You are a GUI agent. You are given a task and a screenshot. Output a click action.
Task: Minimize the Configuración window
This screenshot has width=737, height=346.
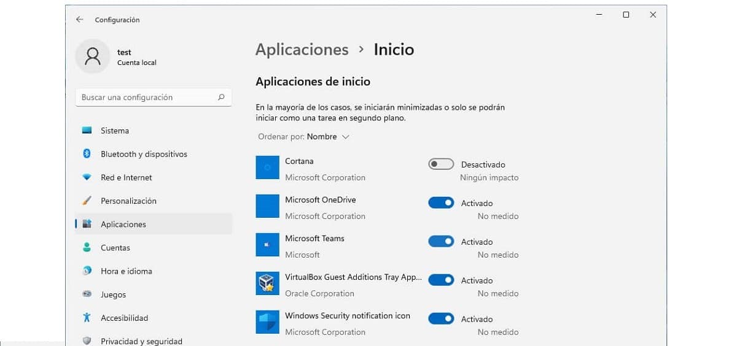[599, 15]
